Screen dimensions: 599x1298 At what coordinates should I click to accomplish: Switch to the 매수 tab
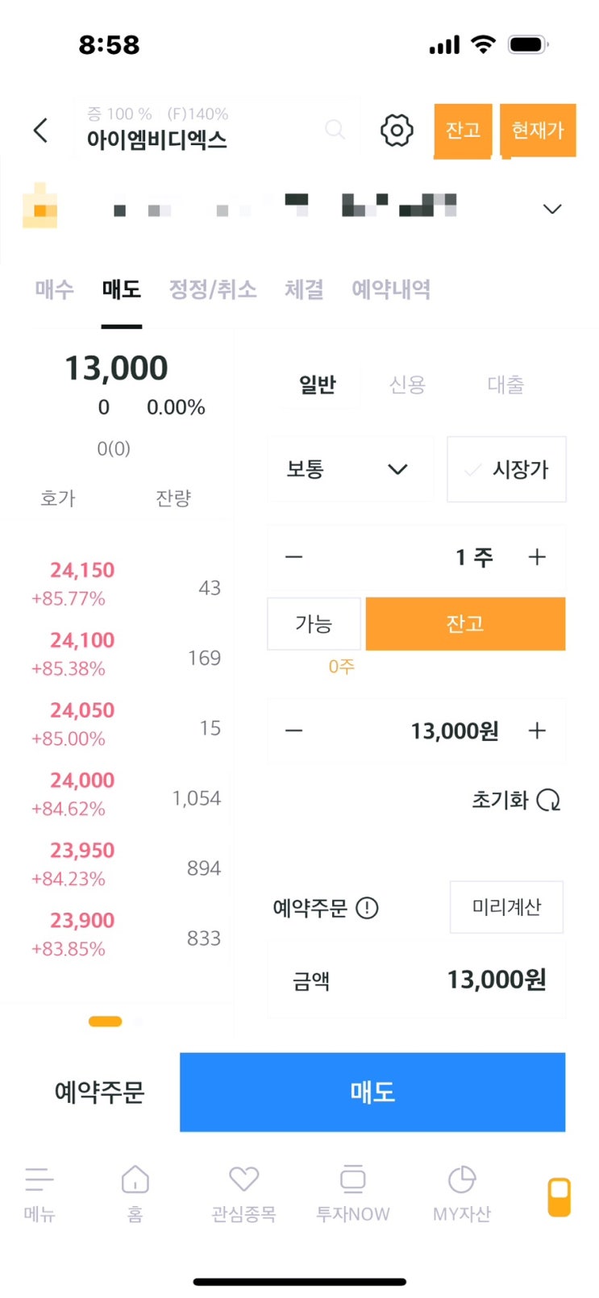pos(55,289)
